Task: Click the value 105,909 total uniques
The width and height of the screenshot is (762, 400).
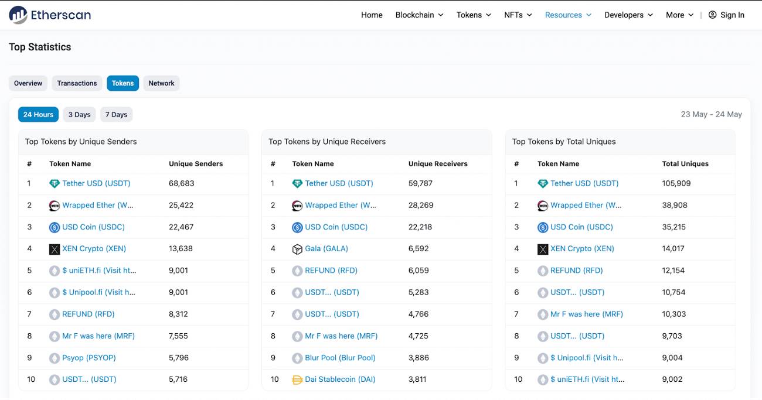Action: coord(676,183)
